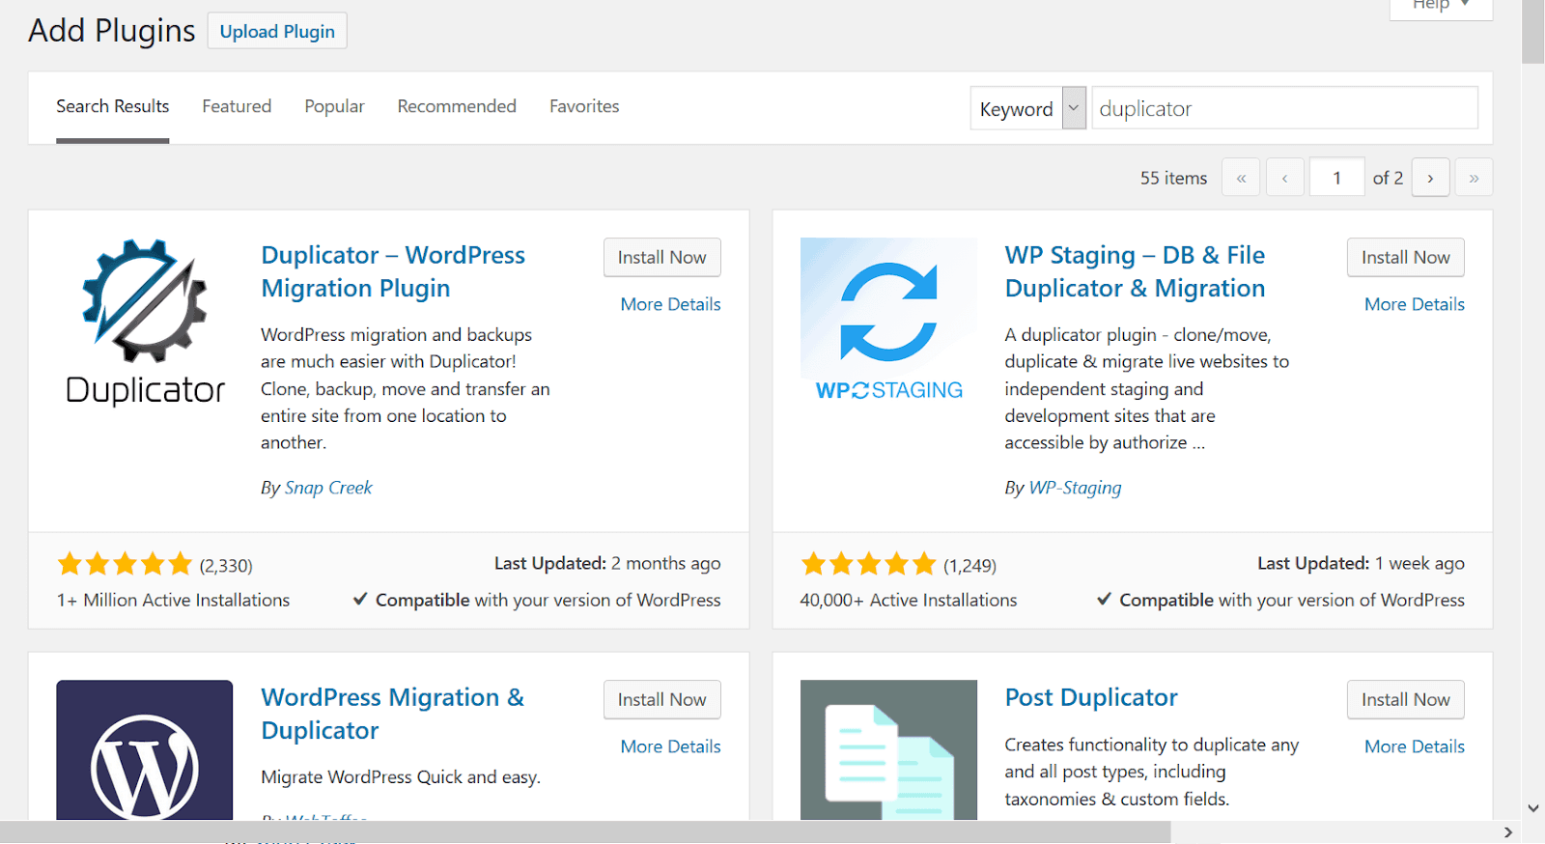Open More Details for WordPress Migration & Duplicator
This screenshot has height=844, width=1545.
671,746
